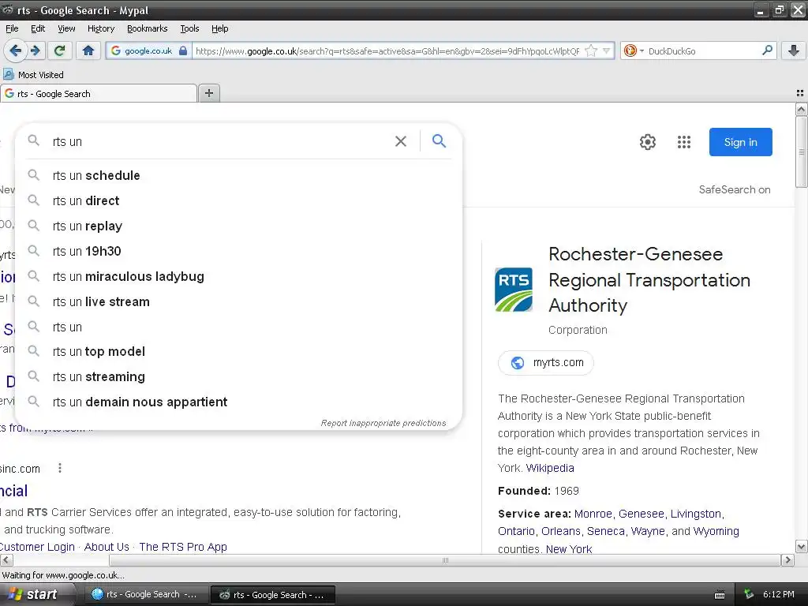Click the horizontal scrollbar left arrow
The height and width of the screenshot is (606, 808).
6,560
